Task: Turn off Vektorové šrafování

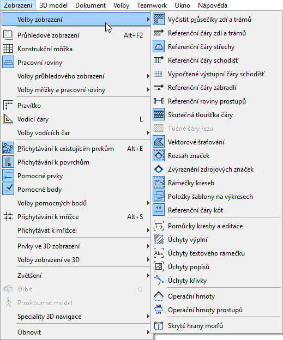Action: coord(216,142)
